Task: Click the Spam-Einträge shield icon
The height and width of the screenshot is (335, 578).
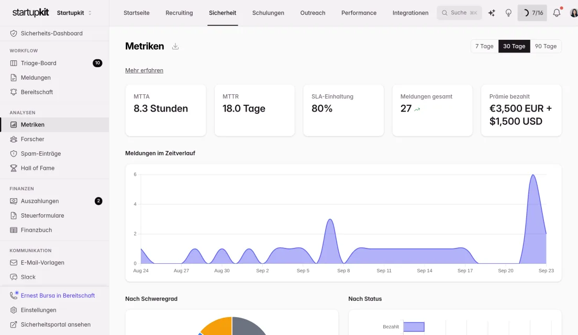Action: point(14,154)
